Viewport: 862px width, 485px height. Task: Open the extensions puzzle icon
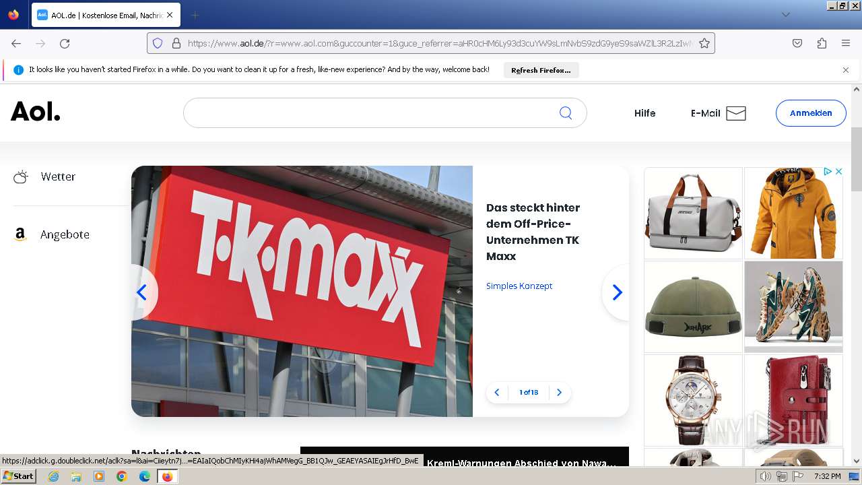822,43
